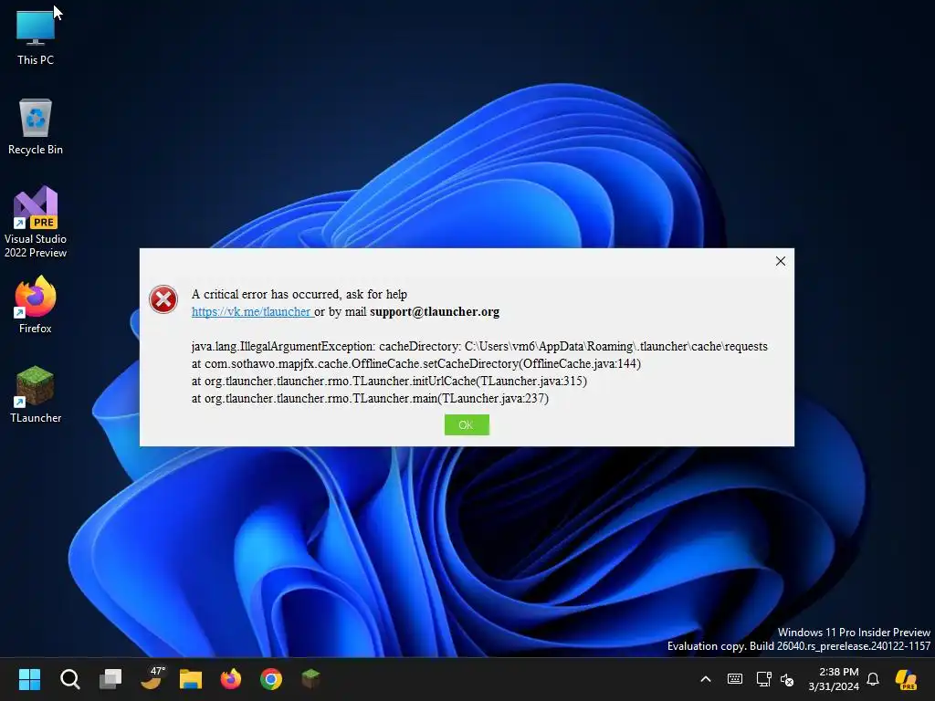Select the This PC desktop icon
This screenshot has height=701, width=935.
[36, 37]
